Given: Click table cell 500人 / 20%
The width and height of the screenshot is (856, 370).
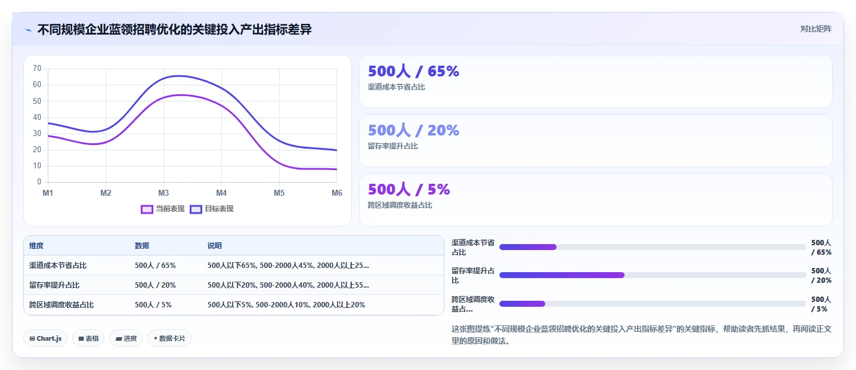Looking at the screenshot, I should pos(155,285).
